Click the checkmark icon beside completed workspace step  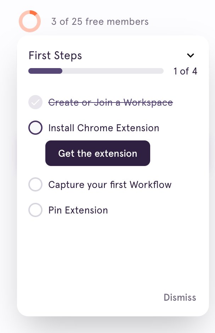click(x=35, y=102)
